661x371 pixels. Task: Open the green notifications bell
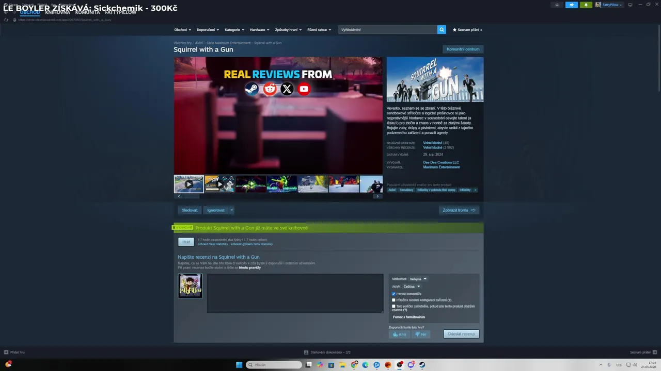pos(586,5)
